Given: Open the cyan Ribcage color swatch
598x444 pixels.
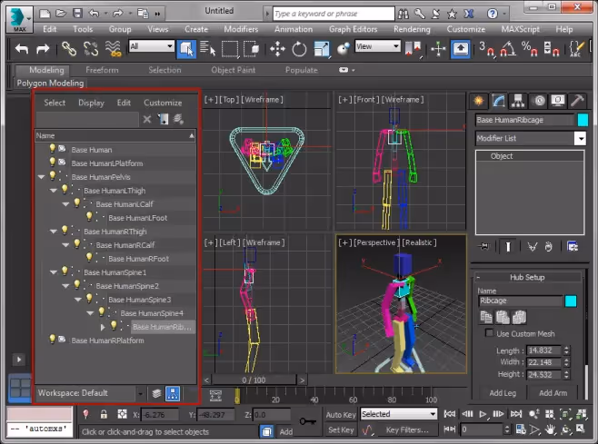Looking at the screenshot, I should (571, 301).
